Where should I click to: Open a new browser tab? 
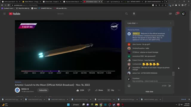[166, 2]
